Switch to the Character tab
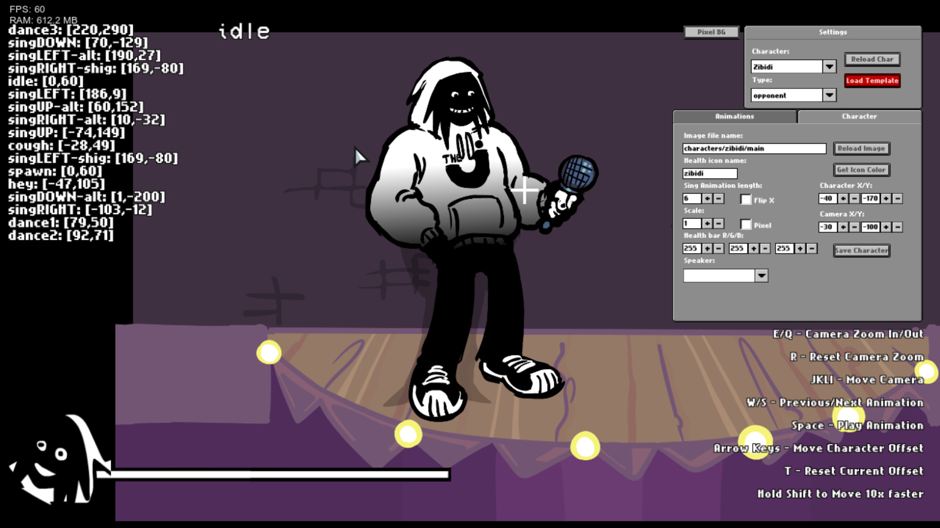Screen dimensions: 940x528 pyautogui.click(x=859, y=116)
